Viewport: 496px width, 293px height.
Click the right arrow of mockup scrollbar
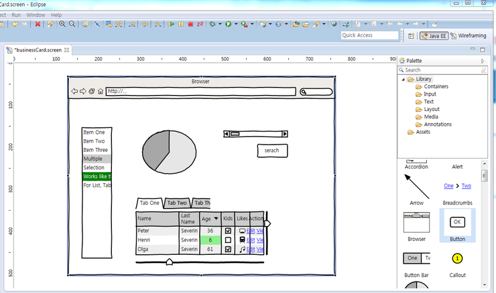[285, 134]
